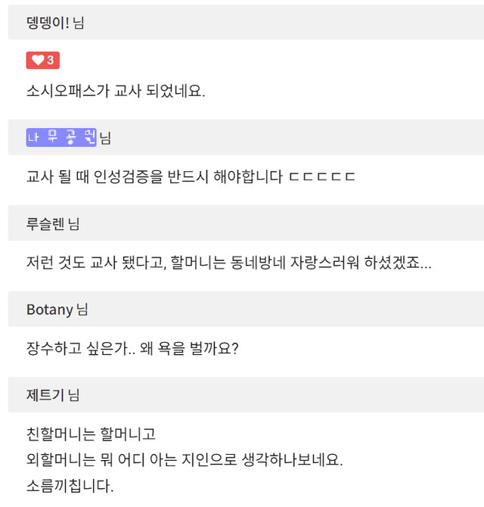484x507 pixels.
Task: Click 님 suffix after 뎅뎅이! nickname
Action: coord(79,23)
